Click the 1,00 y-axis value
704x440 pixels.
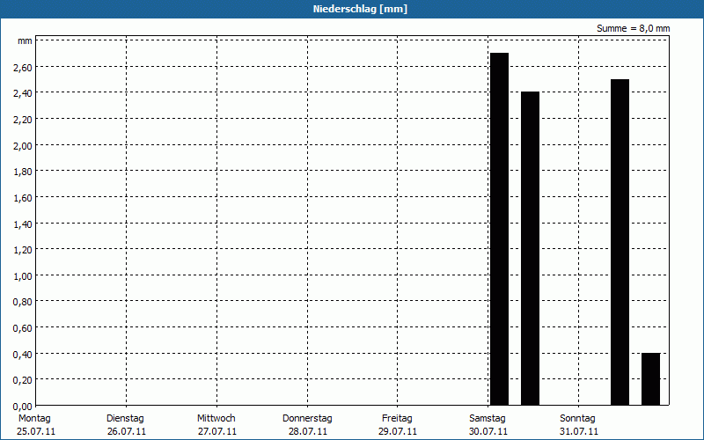pos(23,275)
